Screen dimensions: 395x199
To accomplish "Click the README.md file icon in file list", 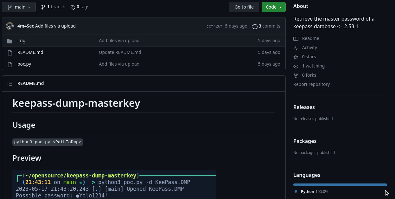I will [10, 53].
